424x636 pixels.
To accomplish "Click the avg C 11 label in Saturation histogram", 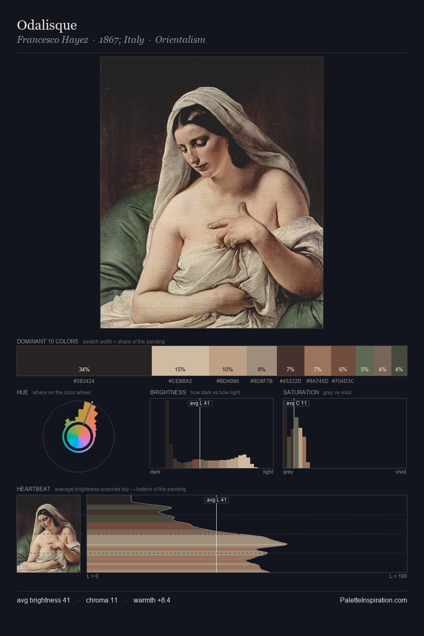I will tap(296, 403).
